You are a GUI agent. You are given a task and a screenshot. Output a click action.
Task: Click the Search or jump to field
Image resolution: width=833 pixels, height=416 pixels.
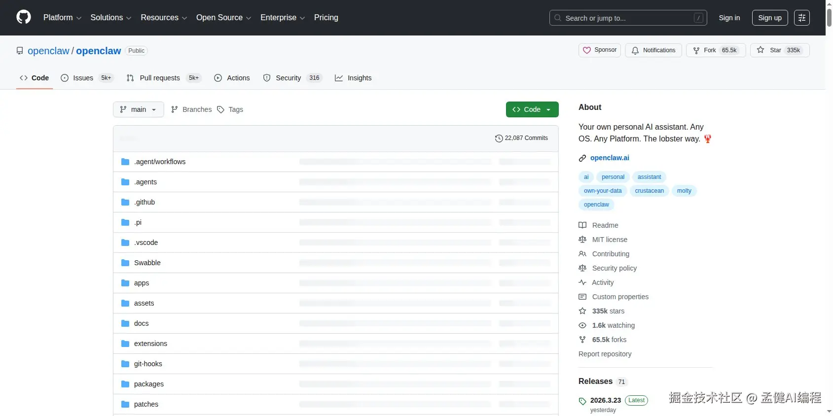[627, 18]
